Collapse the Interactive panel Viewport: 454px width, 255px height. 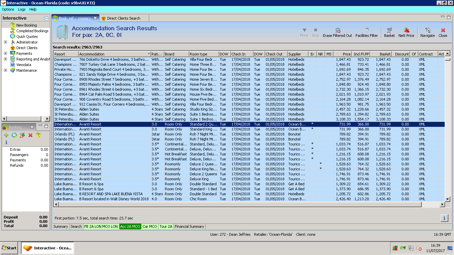coord(46,18)
